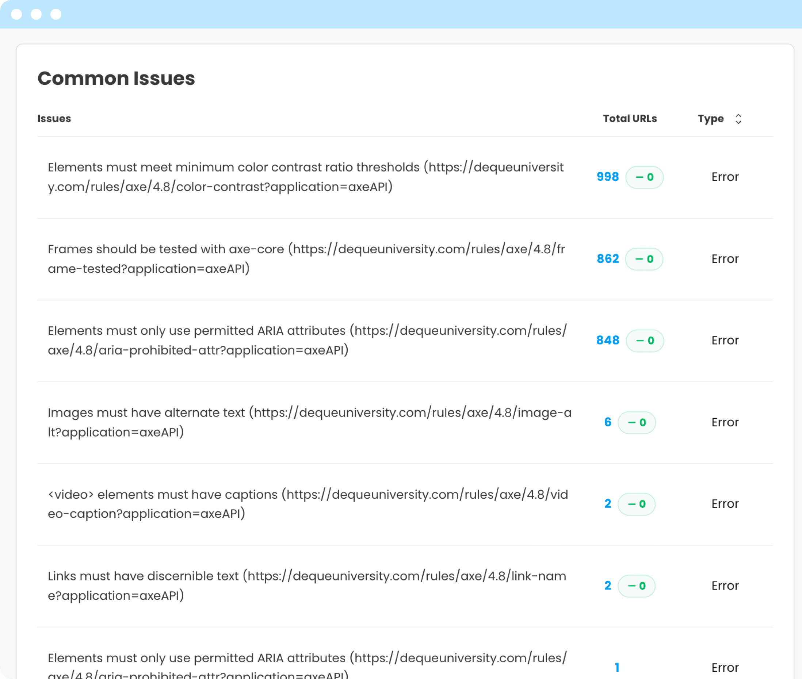Click the change badge next to 848
802x679 pixels.
645,341
